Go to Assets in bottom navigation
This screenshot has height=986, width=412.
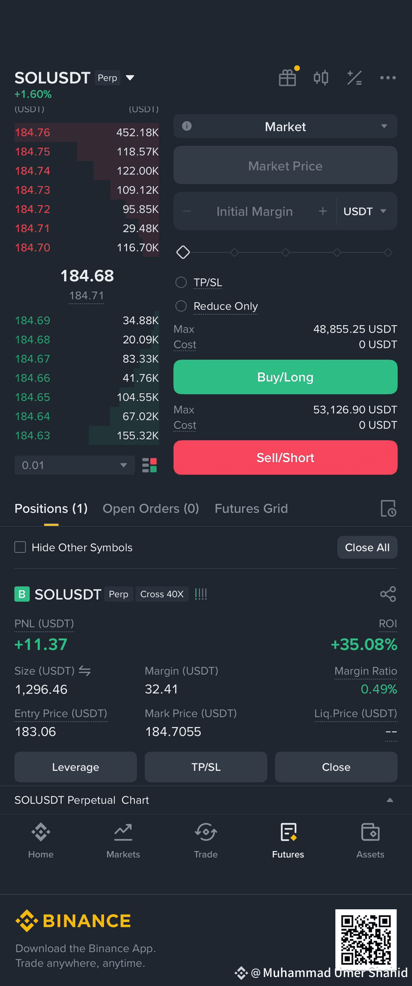pos(370,841)
